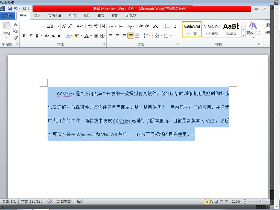Screen dimensions: 280x210
Task: Apply the 标题 1 heading style
Action: 231,29
